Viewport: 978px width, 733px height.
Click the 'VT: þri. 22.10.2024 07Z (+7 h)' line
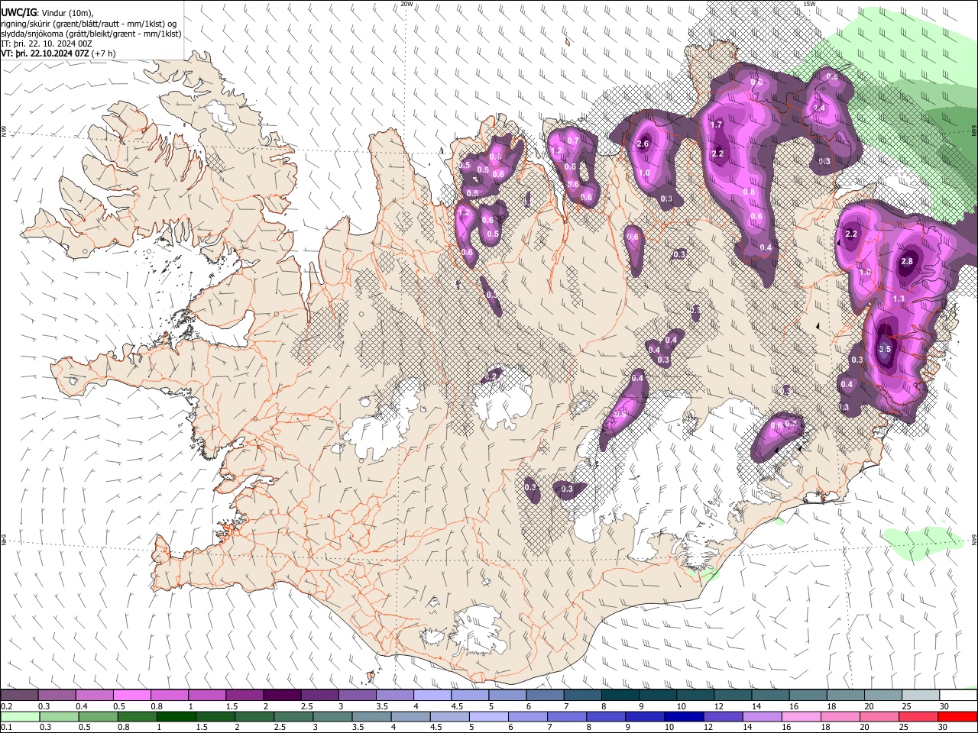click(58, 53)
